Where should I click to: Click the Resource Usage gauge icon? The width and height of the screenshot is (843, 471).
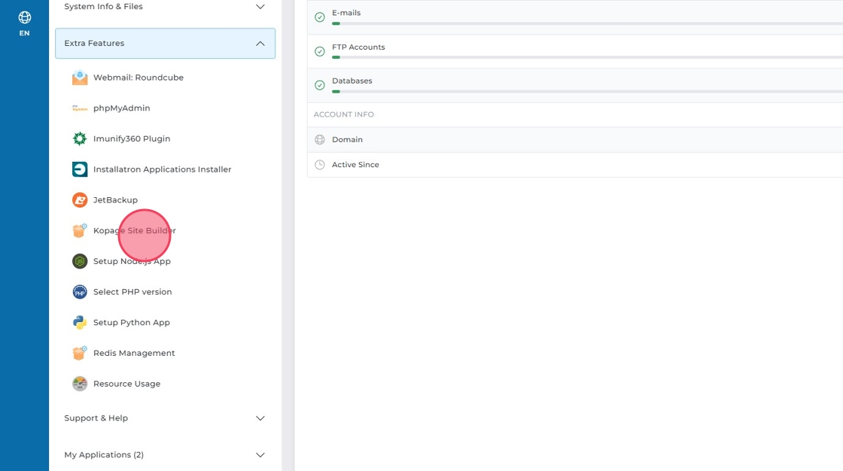[80, 384]
